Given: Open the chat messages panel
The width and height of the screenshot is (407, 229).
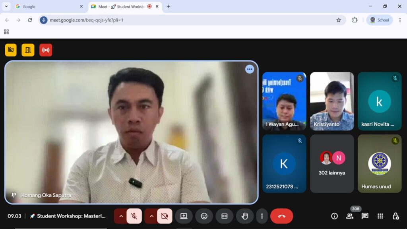Looking at the screenshot, I should [365, 216].
